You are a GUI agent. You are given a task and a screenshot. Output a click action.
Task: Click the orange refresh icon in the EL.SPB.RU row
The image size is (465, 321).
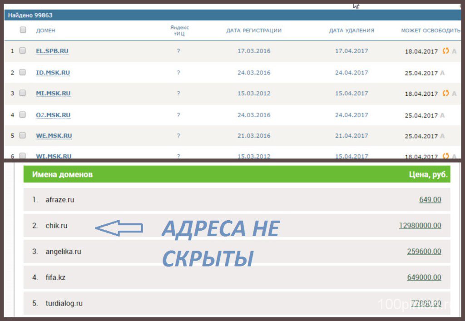point(445,51)
